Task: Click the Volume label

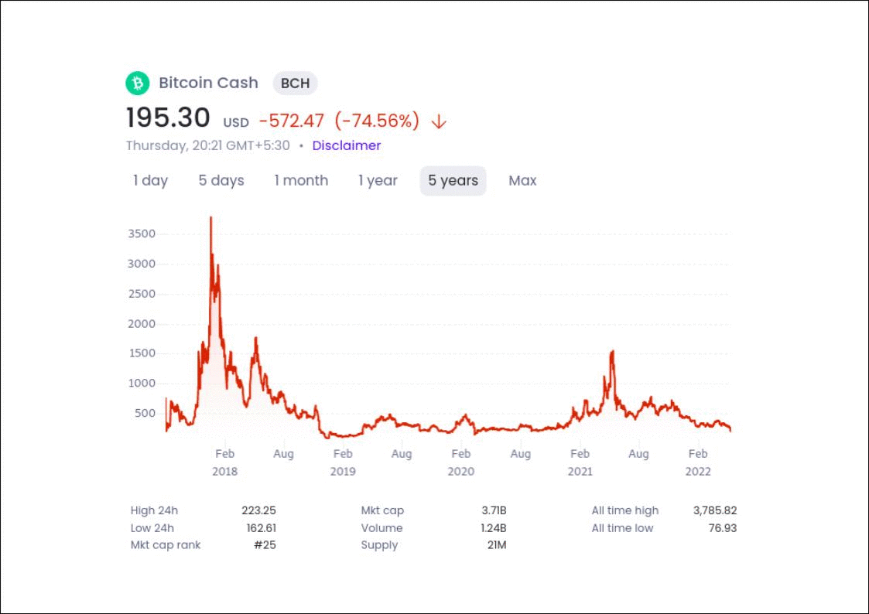Action: coord(381,528)
